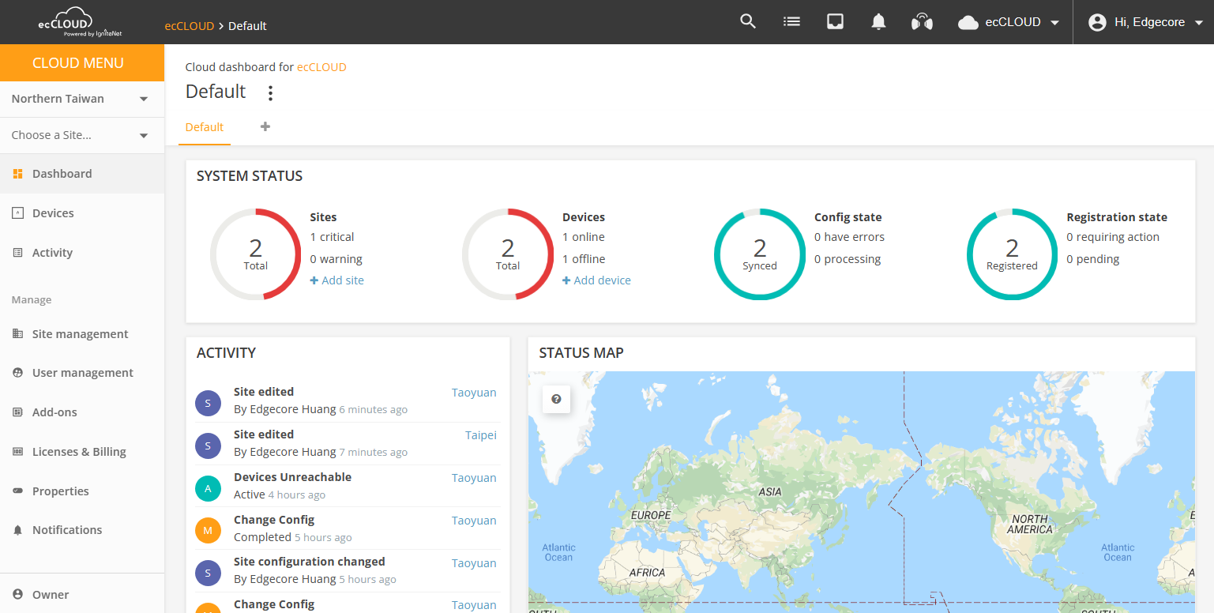Open Taoyuan link for Devices Unreachable

click(x=474, y=478)
